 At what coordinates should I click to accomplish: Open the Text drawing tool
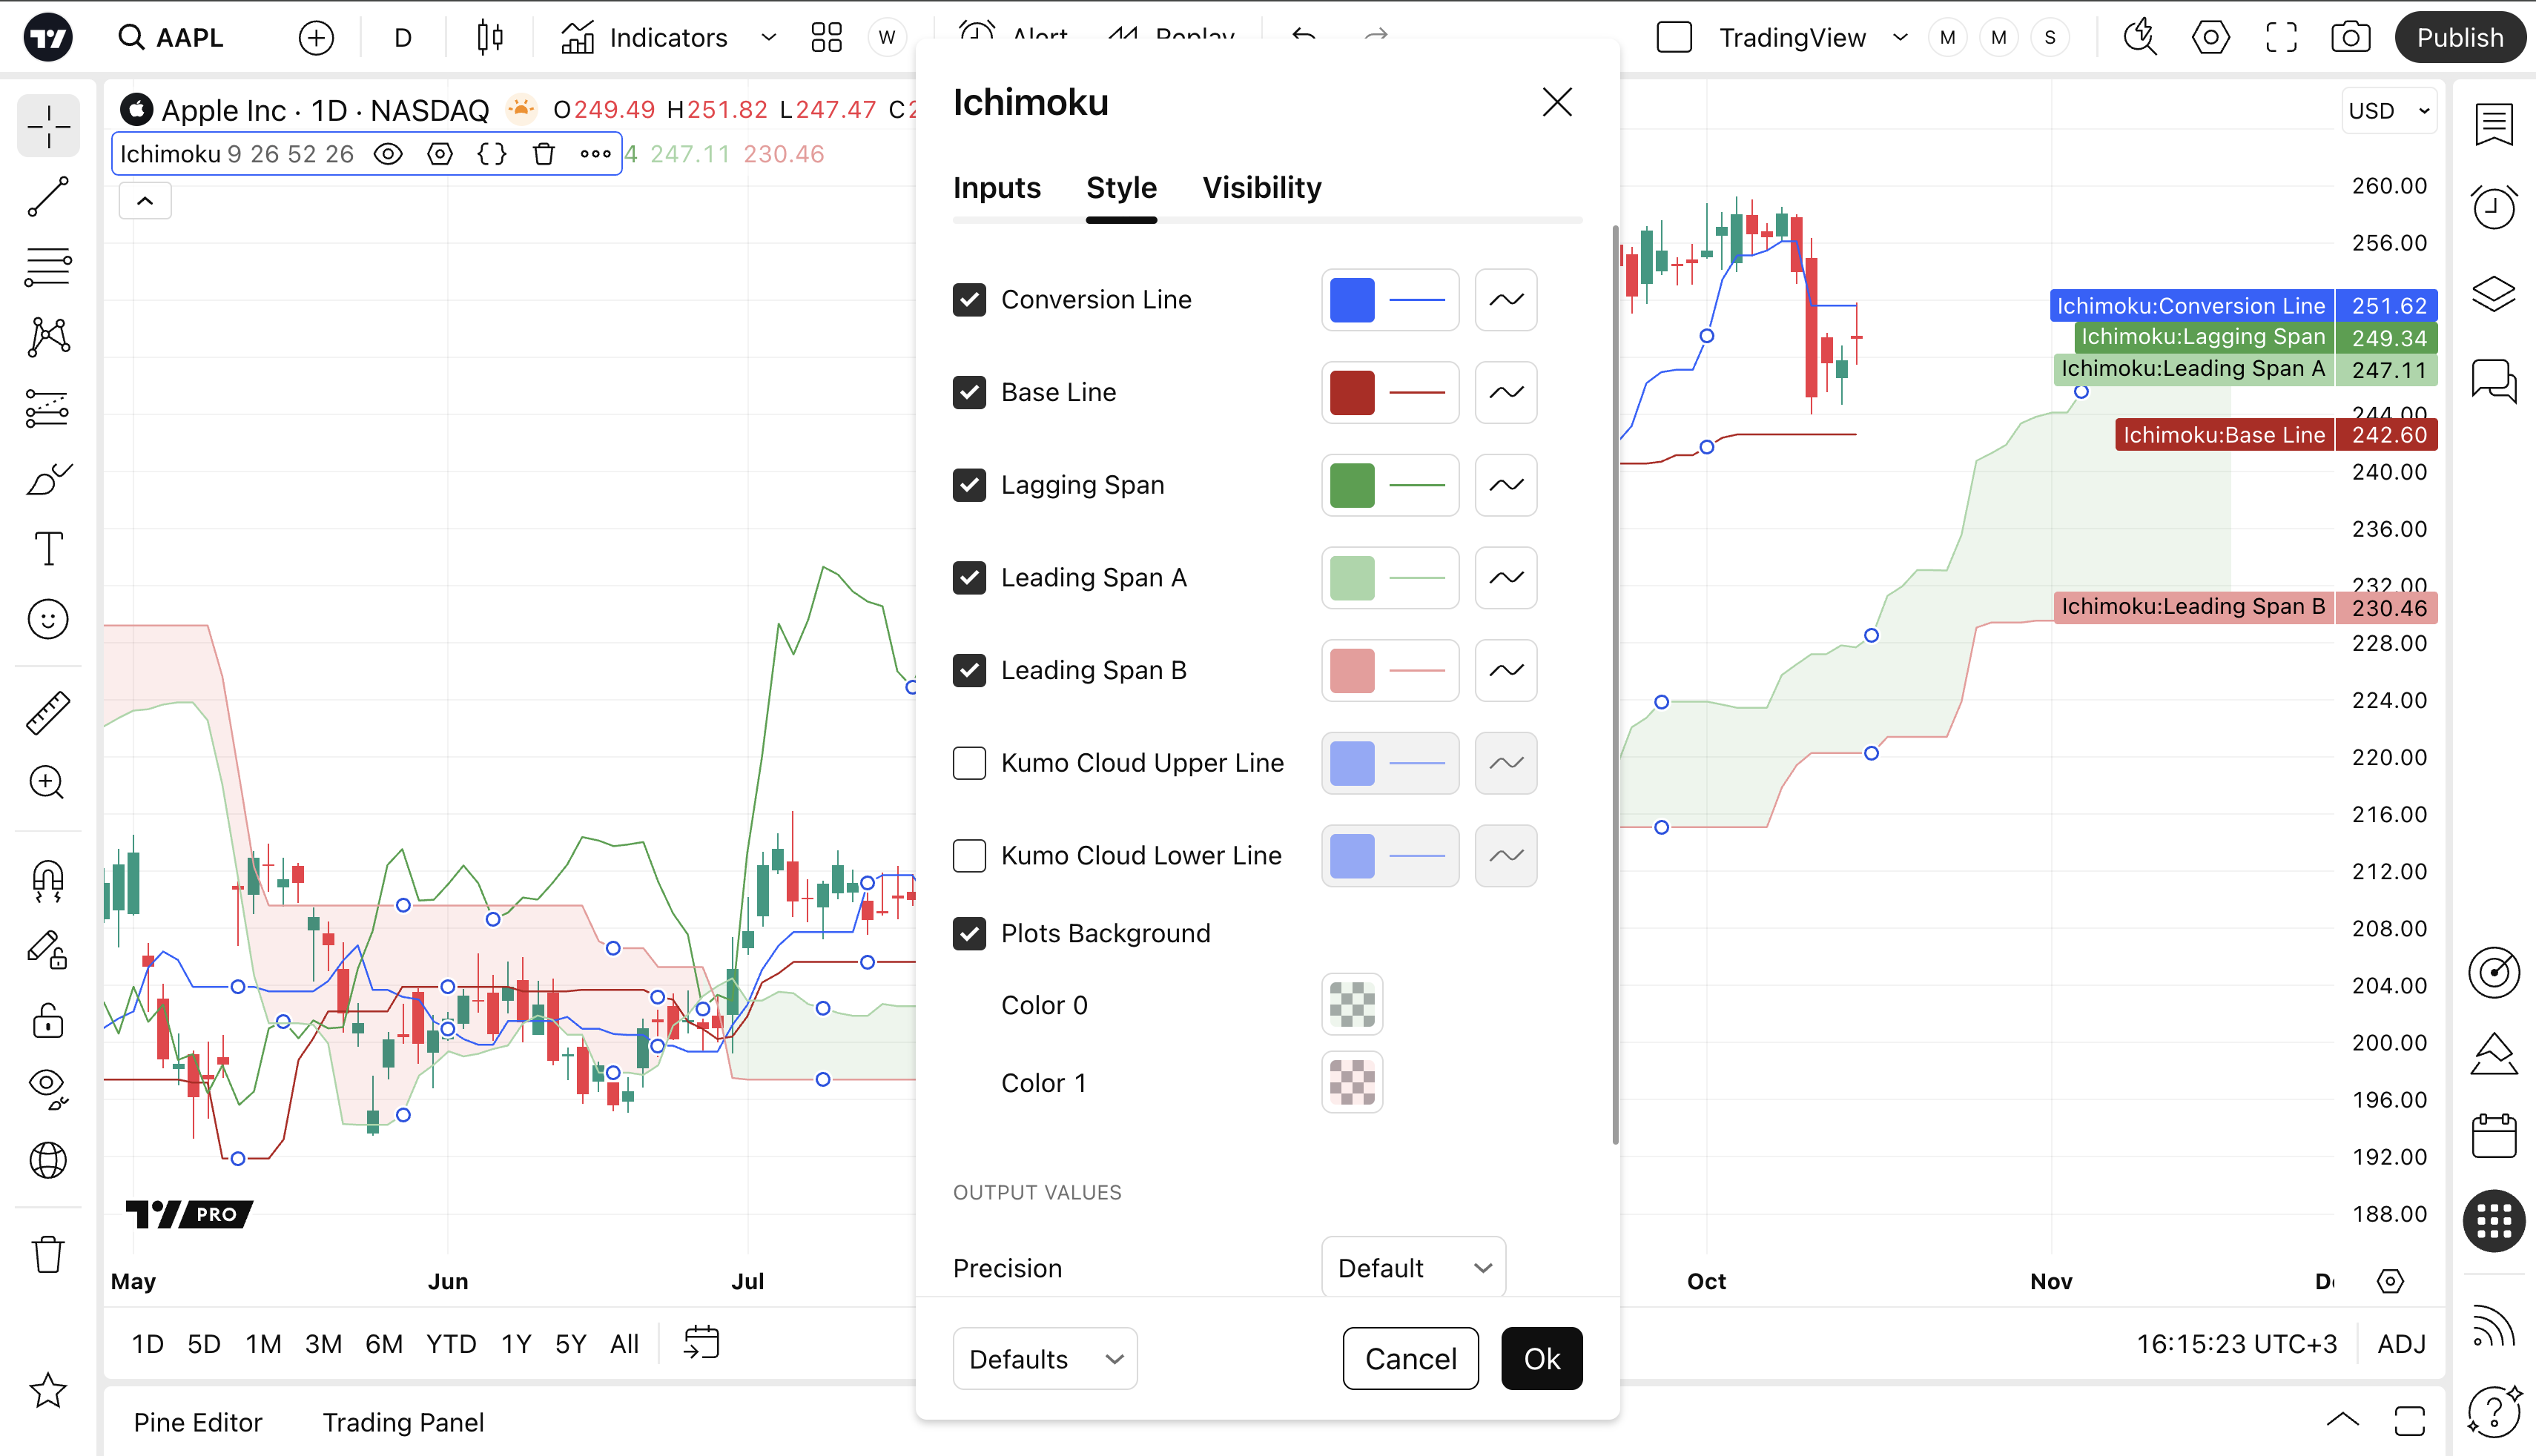[48, 548]
